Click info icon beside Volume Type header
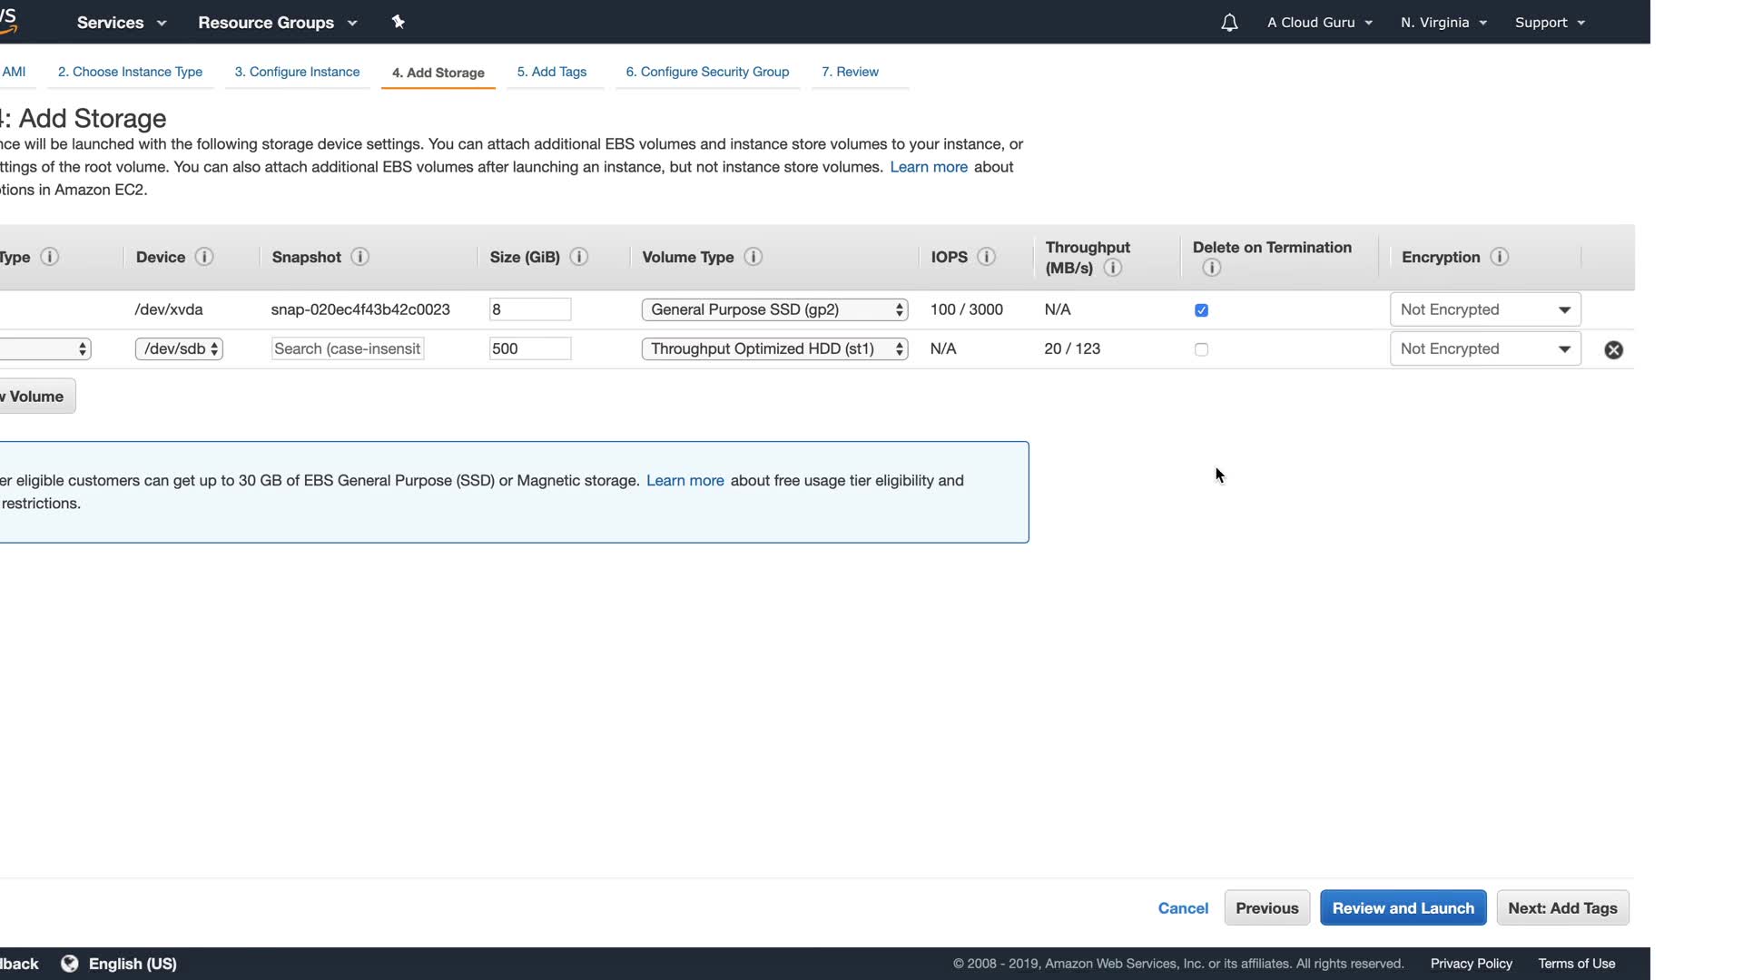 (753, 257)
